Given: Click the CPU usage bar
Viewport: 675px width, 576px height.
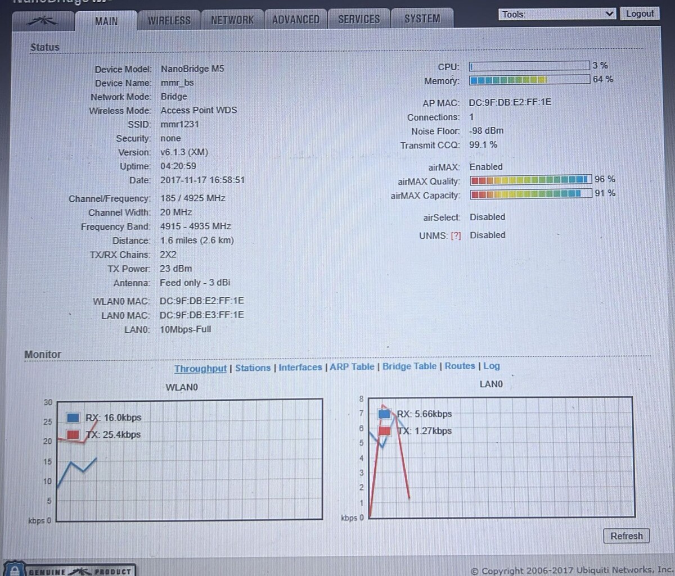Looking at the screenshot, I should tap(529, 66).
